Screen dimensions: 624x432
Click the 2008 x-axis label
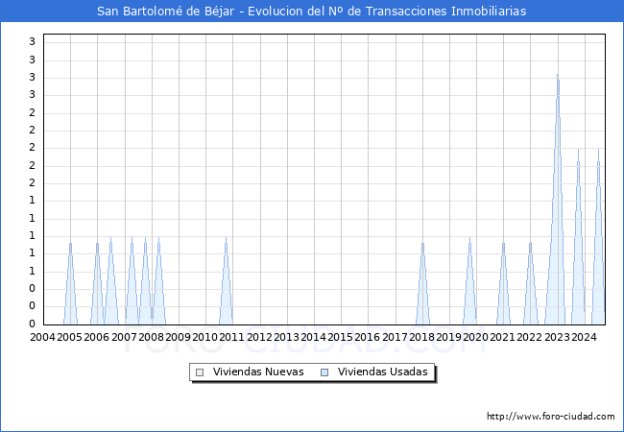click(x=152, y=337)
